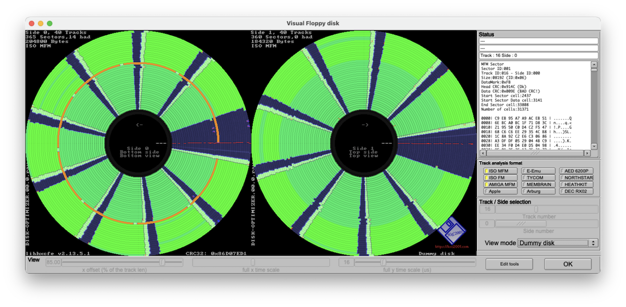The height and width of the screenshot is (307, 626).
Task: Enable TYCOM format decoding
Action: (x=538, y=177)
